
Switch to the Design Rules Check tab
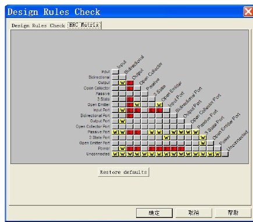[x=38, y=26]
